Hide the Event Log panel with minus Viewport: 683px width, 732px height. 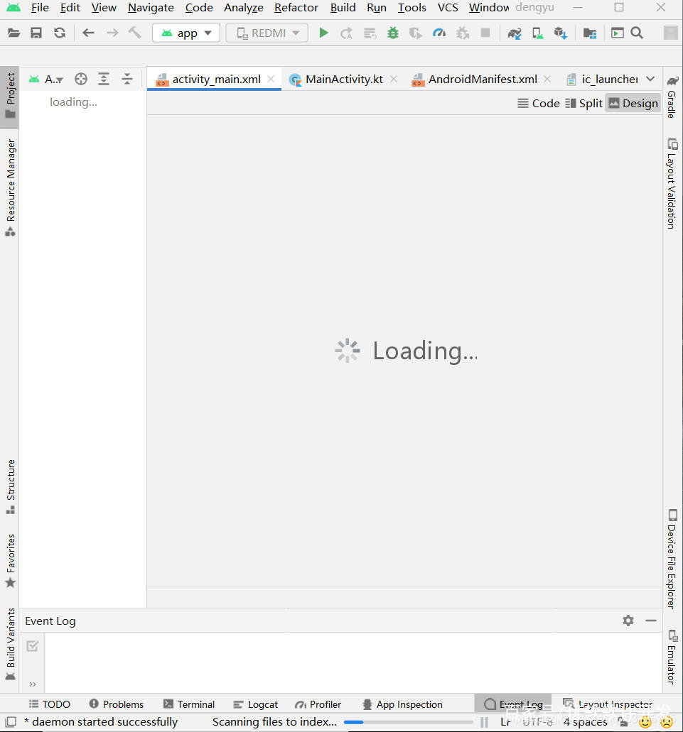[651, 621]
